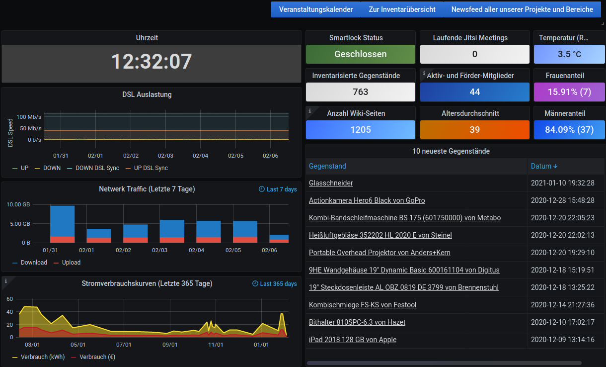The height and width of the screenshot is (367, 606).
Task: Open iPad 2018 128 GB von Apple link
Action: (353, 340)
